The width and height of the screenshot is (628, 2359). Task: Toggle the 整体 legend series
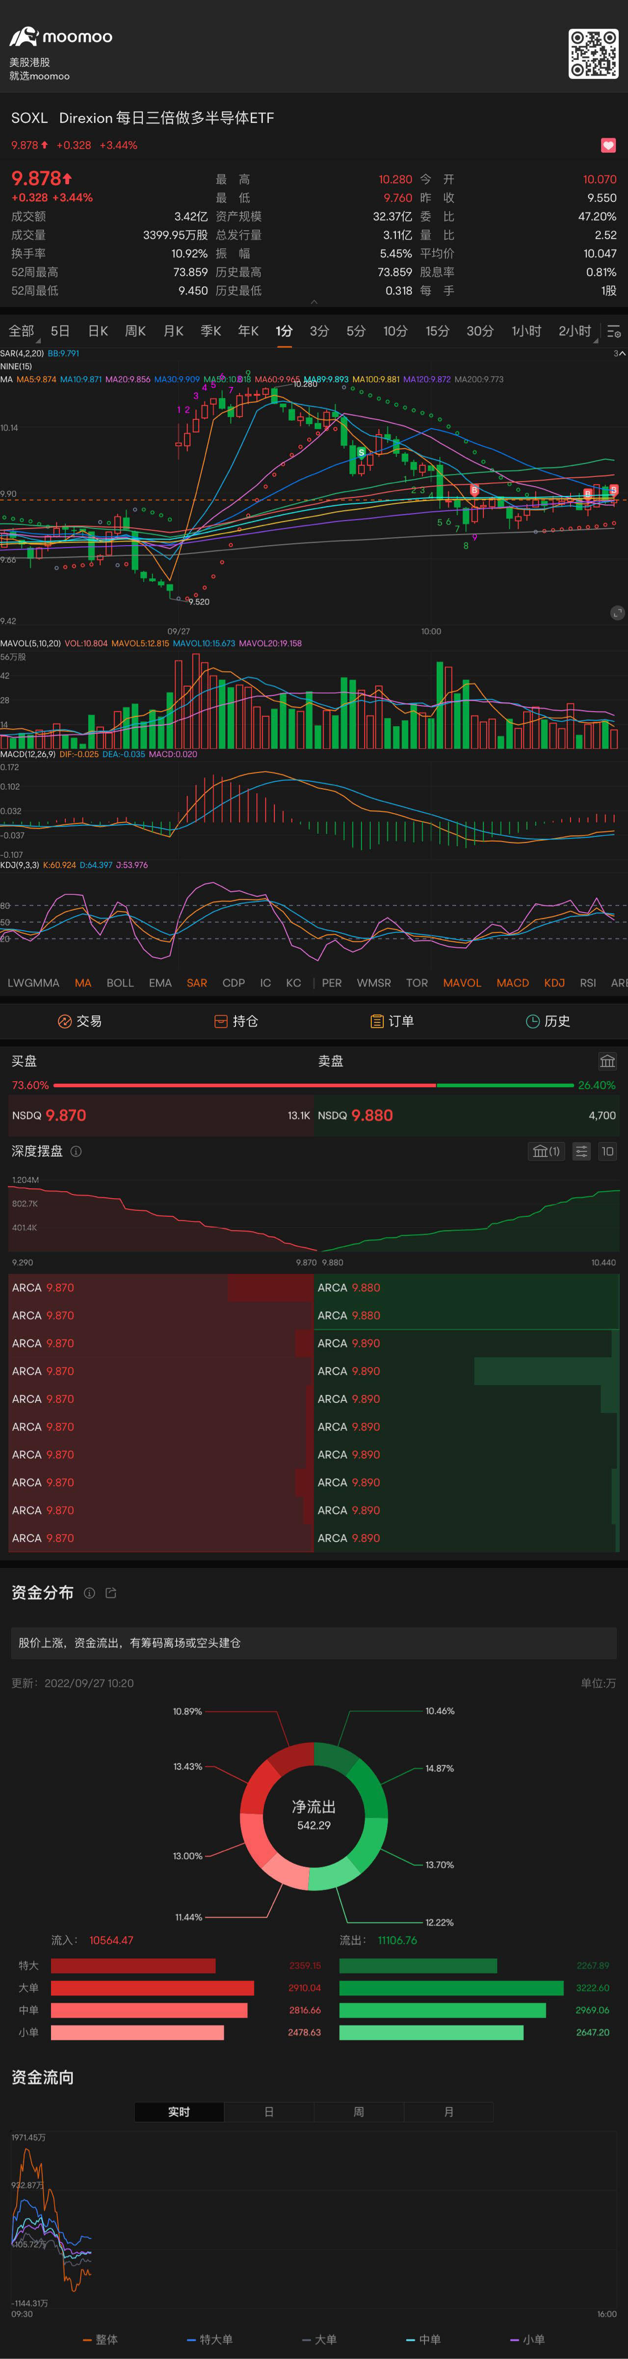click(x=101, y=2340)
